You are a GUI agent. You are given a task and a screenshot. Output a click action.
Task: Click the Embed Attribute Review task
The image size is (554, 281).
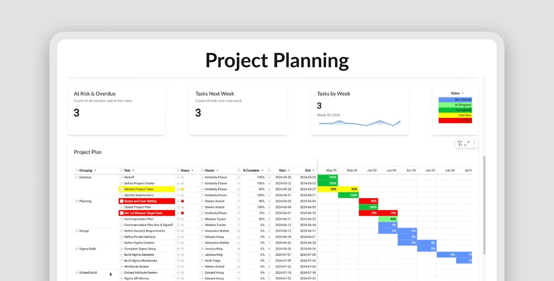141,273
